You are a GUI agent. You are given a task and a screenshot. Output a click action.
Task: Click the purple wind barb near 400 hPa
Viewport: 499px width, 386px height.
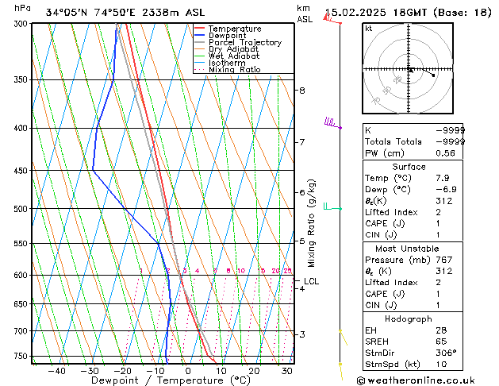click(332, 123)
